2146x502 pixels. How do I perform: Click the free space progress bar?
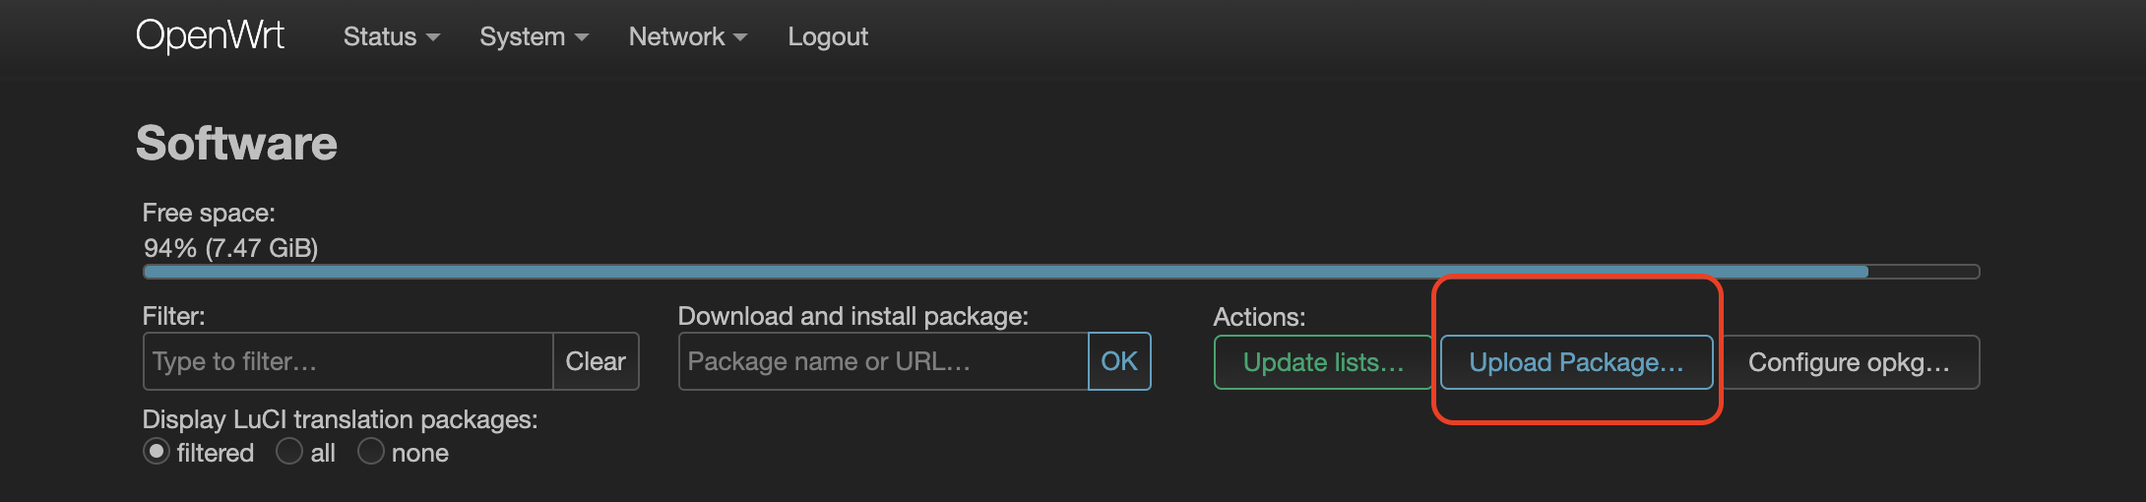coord(1061,272)
